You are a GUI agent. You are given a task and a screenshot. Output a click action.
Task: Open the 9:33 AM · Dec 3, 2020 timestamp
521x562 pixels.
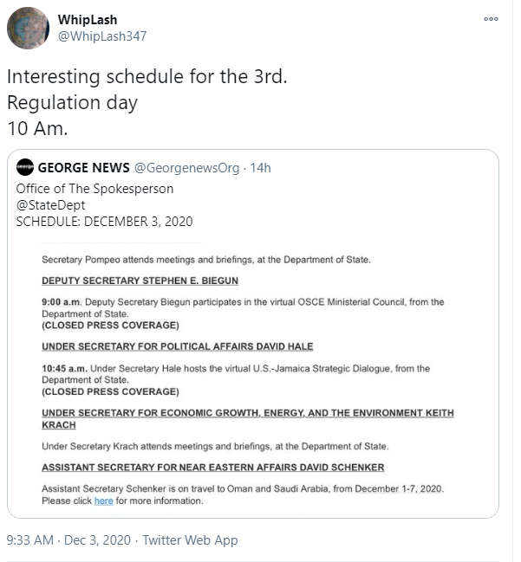pyautogui.click(x=68, y=539)
